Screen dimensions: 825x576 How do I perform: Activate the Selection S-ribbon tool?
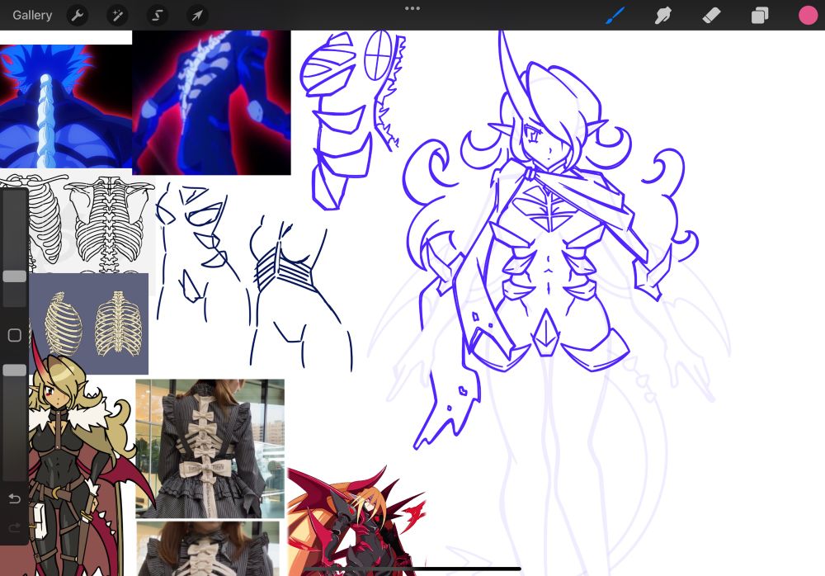click(158, 16)
